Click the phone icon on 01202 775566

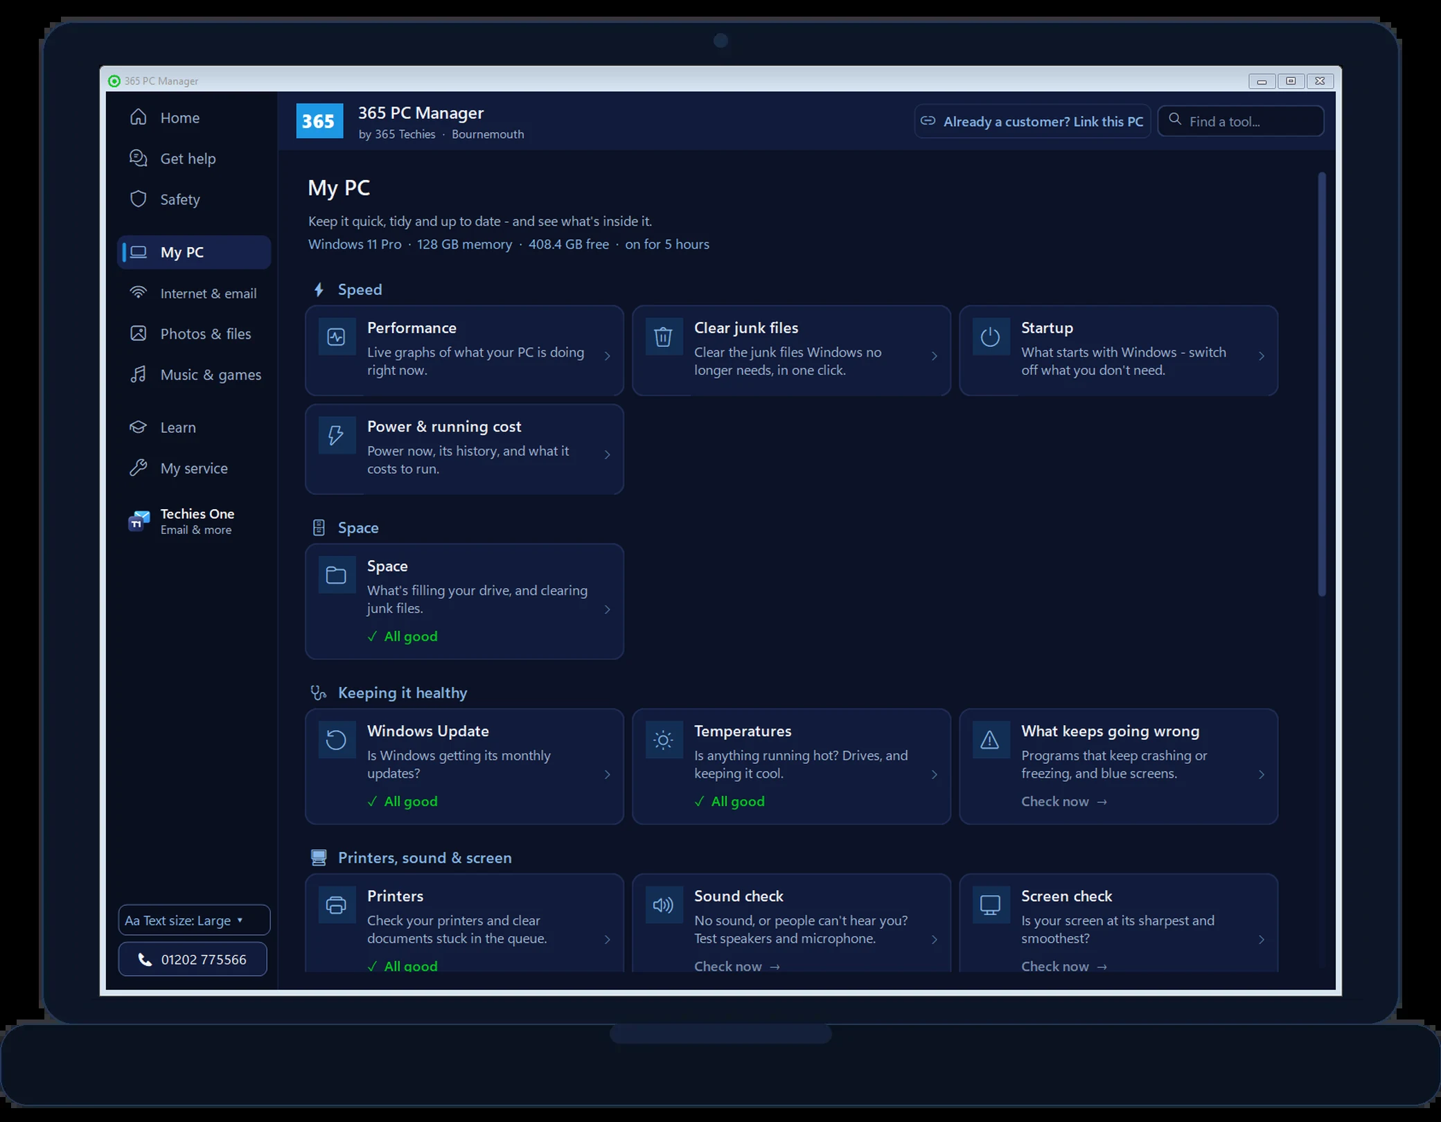coord(145,959)
